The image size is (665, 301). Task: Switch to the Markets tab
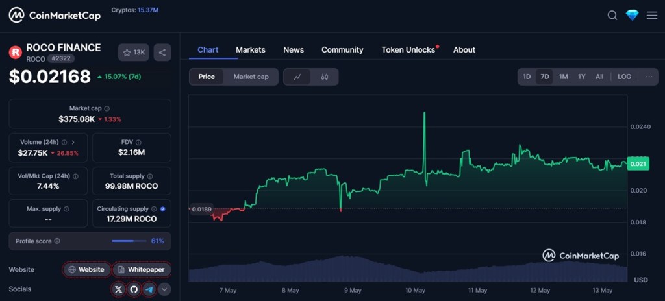point(250,50)
